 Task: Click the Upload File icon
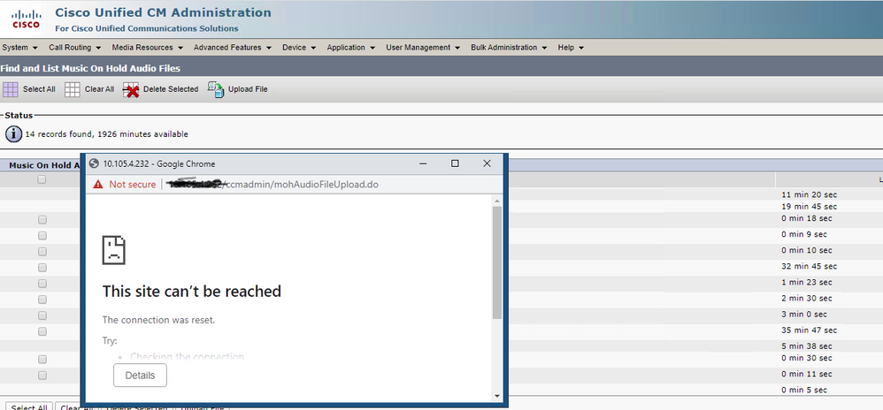coord(216,89)
